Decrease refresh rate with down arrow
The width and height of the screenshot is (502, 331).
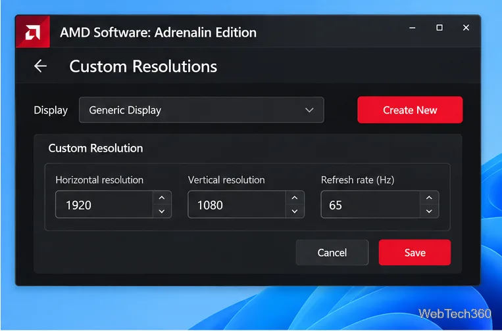429,211
